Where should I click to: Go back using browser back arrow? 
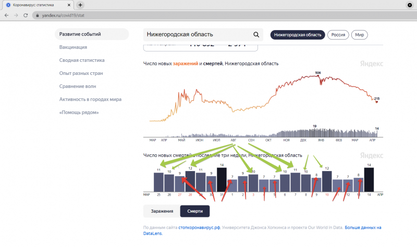pyautogui.click(x=7, y=16)
